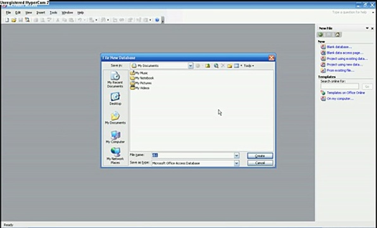Screen dimensions: 377x228
Task: Click Templates on Office Online link
Action: coord(346,93)
